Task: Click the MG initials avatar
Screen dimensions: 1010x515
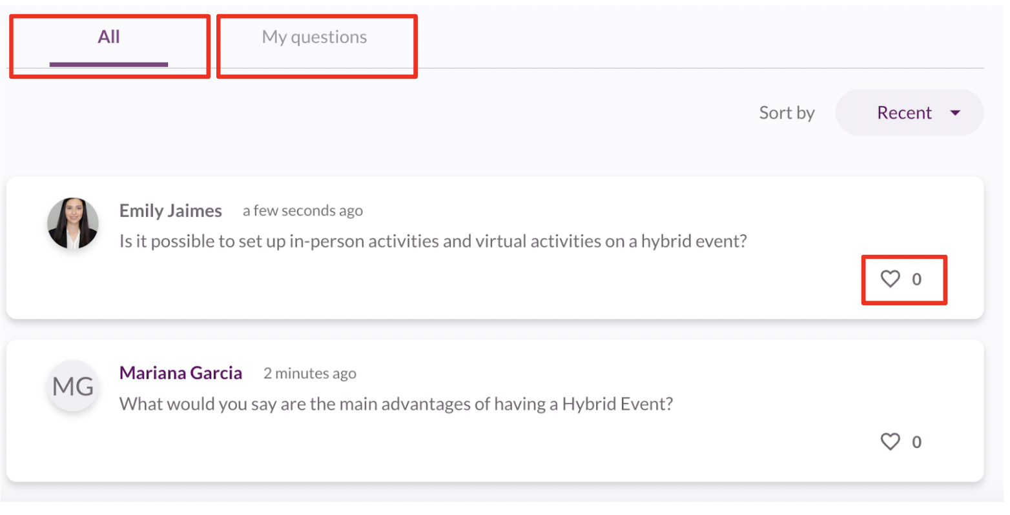Action: point(73,386)
